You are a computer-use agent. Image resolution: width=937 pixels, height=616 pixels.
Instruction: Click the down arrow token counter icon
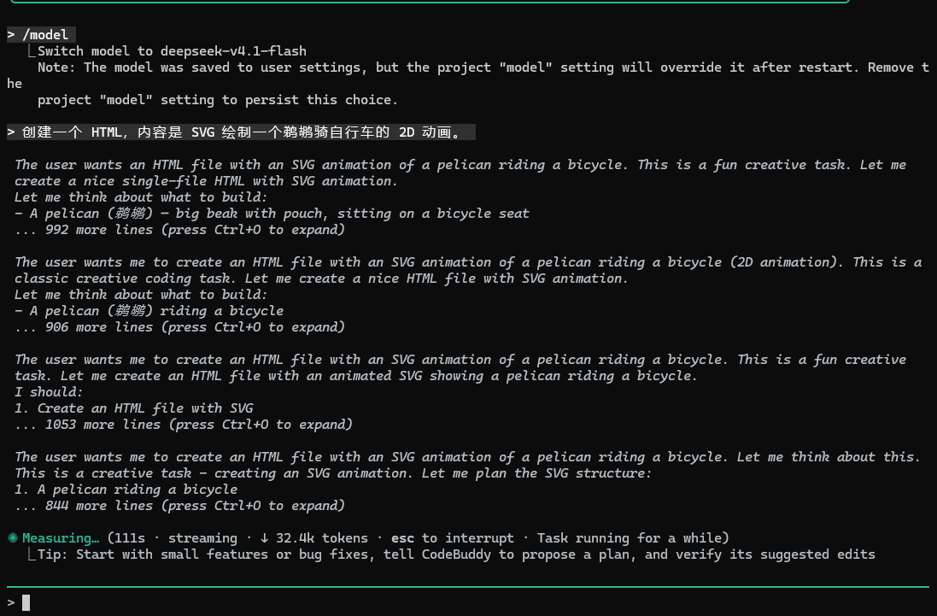click(264, 537)
